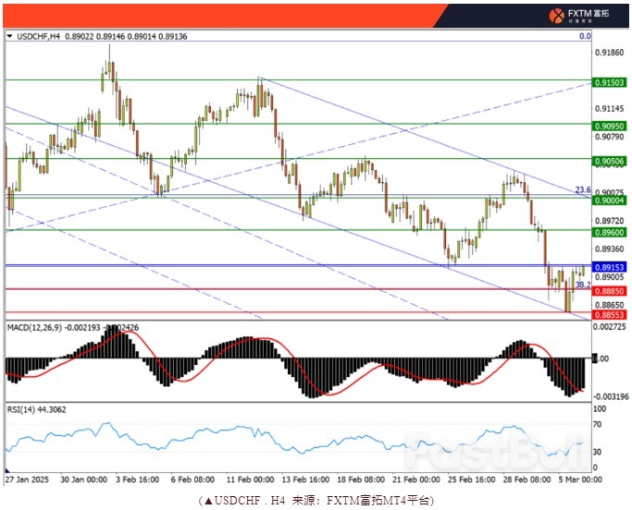Screen dimensions: 632x510
Task: Click the RSI scale value 100
Action: [x=599, y=408]
